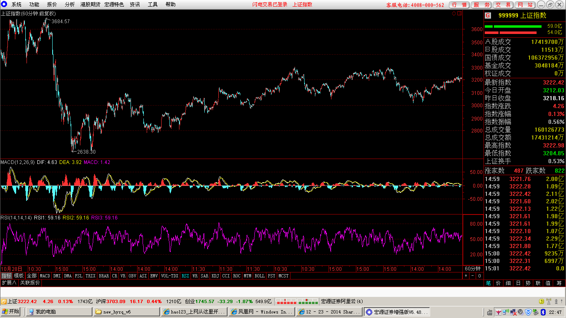Click the Bluetooth tray icon
This screenshot has height=318, width=566.
point(542,312)
